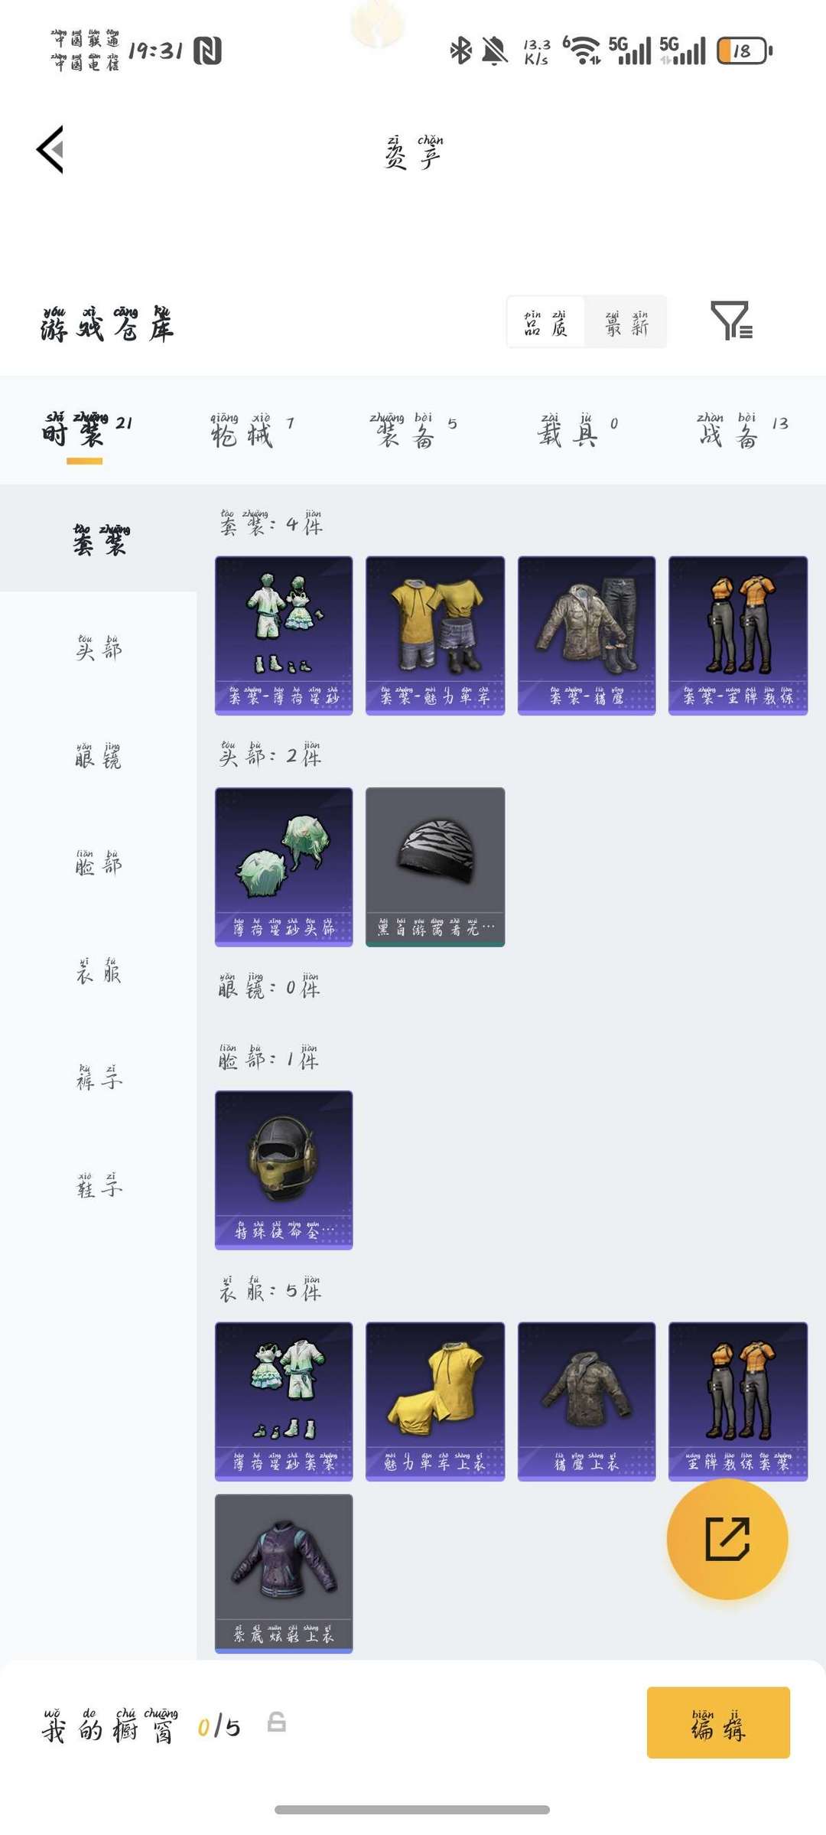Open the zebra-striped black beanie item

click(x=435, y=867)
